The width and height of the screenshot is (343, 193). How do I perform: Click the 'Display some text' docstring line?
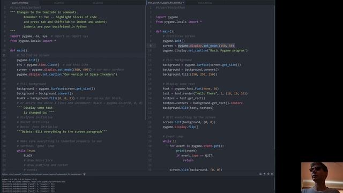(34, 108)
